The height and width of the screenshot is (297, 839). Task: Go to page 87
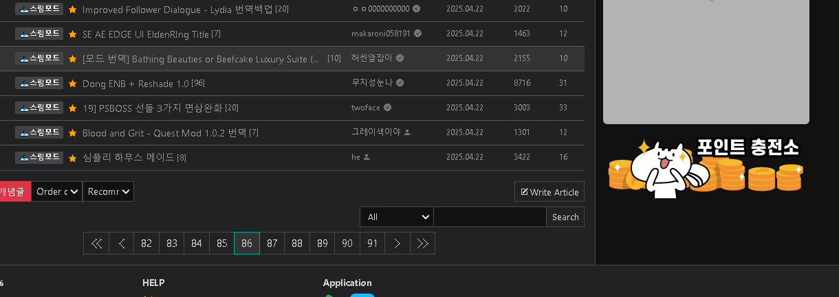pos(272,243)
